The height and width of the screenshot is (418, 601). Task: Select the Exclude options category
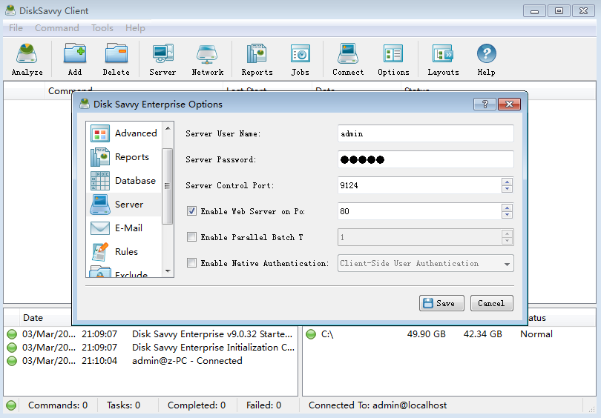pyautogui.click(x=124, y=272)
